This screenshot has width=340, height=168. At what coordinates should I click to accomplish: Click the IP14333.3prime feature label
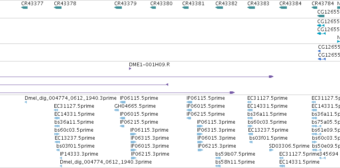(79, 154)
